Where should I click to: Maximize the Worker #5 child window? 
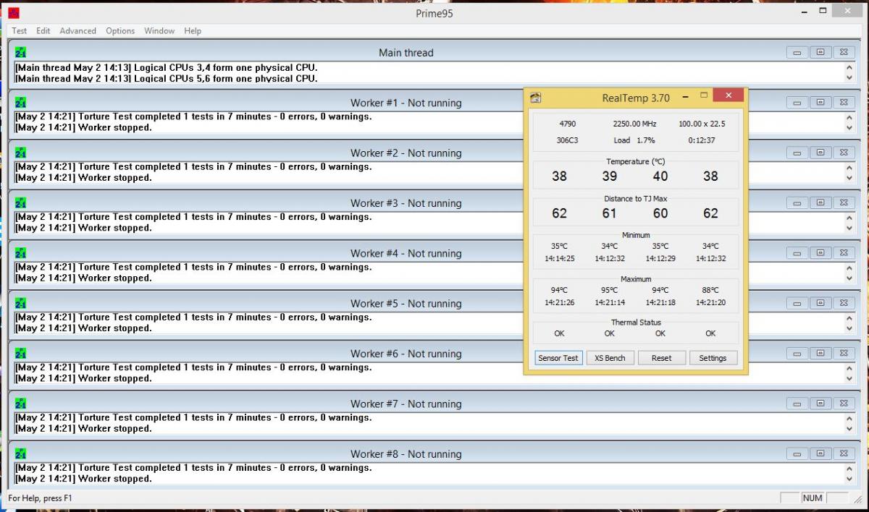[x=820, y=303]
